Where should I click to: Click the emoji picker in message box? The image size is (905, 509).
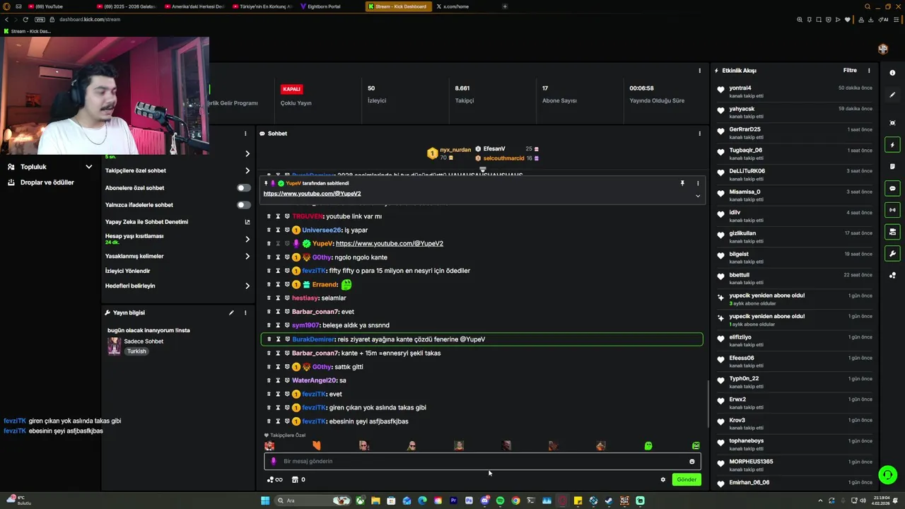point(692,462)
